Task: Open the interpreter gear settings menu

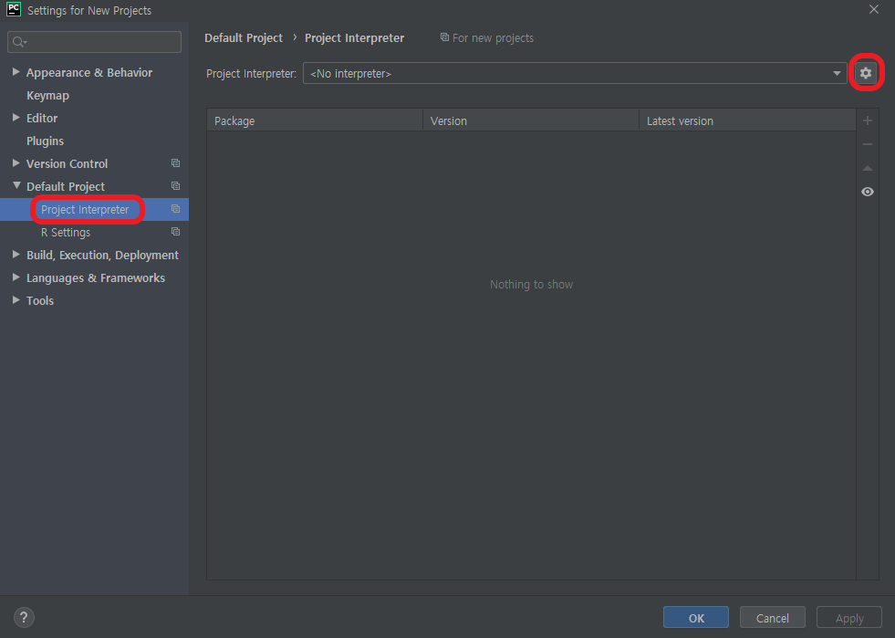Action: (866, 73)
